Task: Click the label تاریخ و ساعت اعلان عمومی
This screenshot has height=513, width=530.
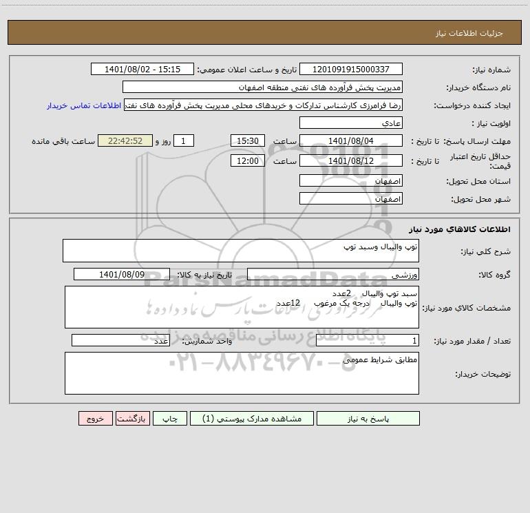Action: [x=246, y=70]
